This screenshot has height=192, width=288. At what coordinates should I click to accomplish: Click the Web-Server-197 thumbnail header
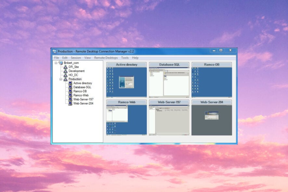169,102
